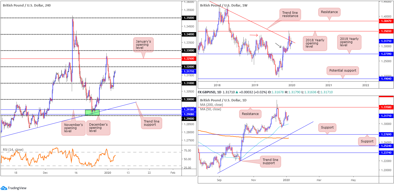
Task: Click the FX:GBPUSD symbol text
Action: tap(209, 92)
